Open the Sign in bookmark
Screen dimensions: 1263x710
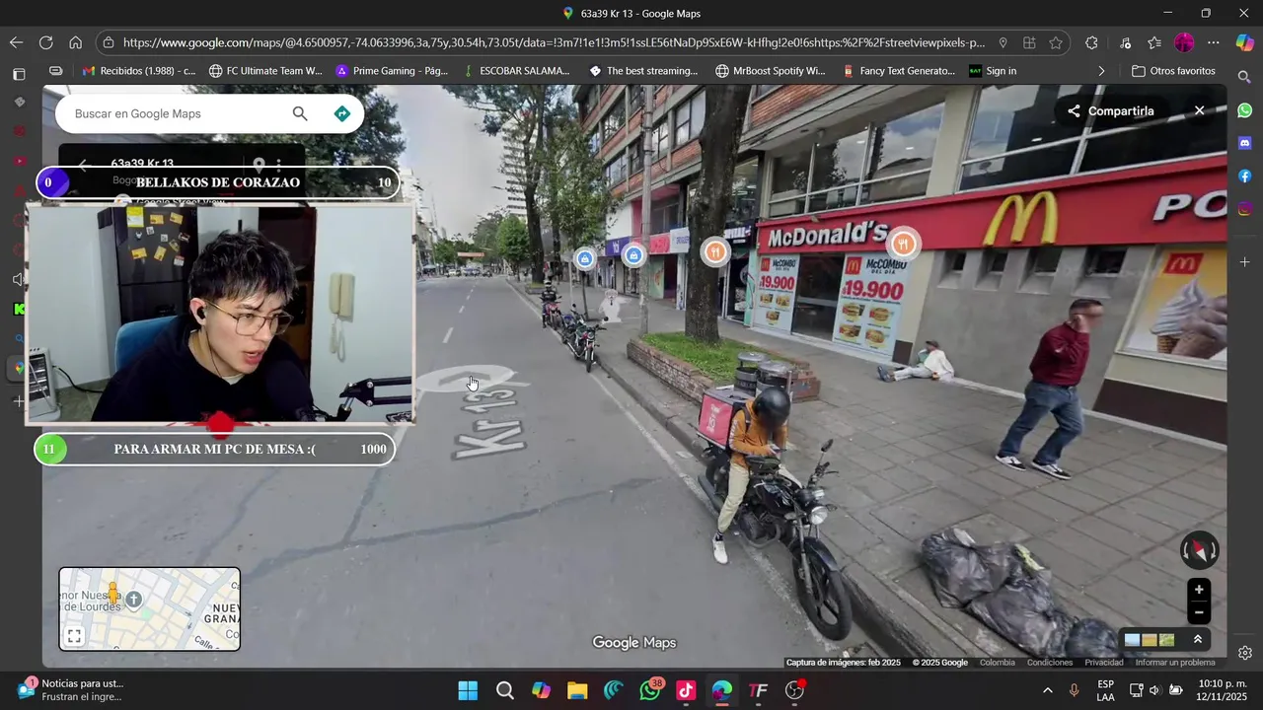pyautogui.click(x=993, y=71)
